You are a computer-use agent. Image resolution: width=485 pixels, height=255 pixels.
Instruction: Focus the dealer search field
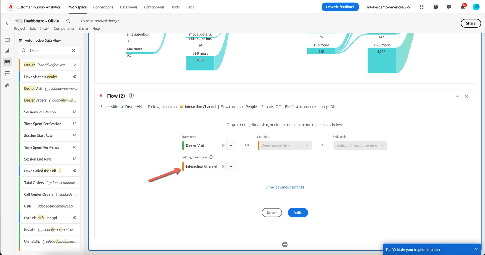(49, 51)
